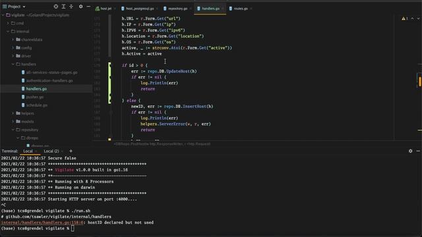This screenshot has height=237, width=422.
Task: Add a new terminal session with plus
Action: click(x=71, y=151)
